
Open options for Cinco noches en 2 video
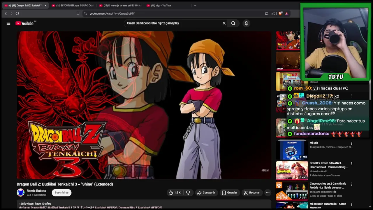coord(352,184)
